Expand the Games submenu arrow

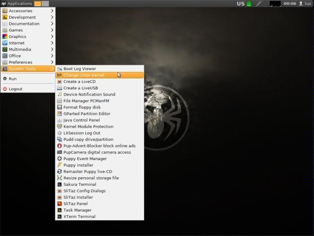52,30
